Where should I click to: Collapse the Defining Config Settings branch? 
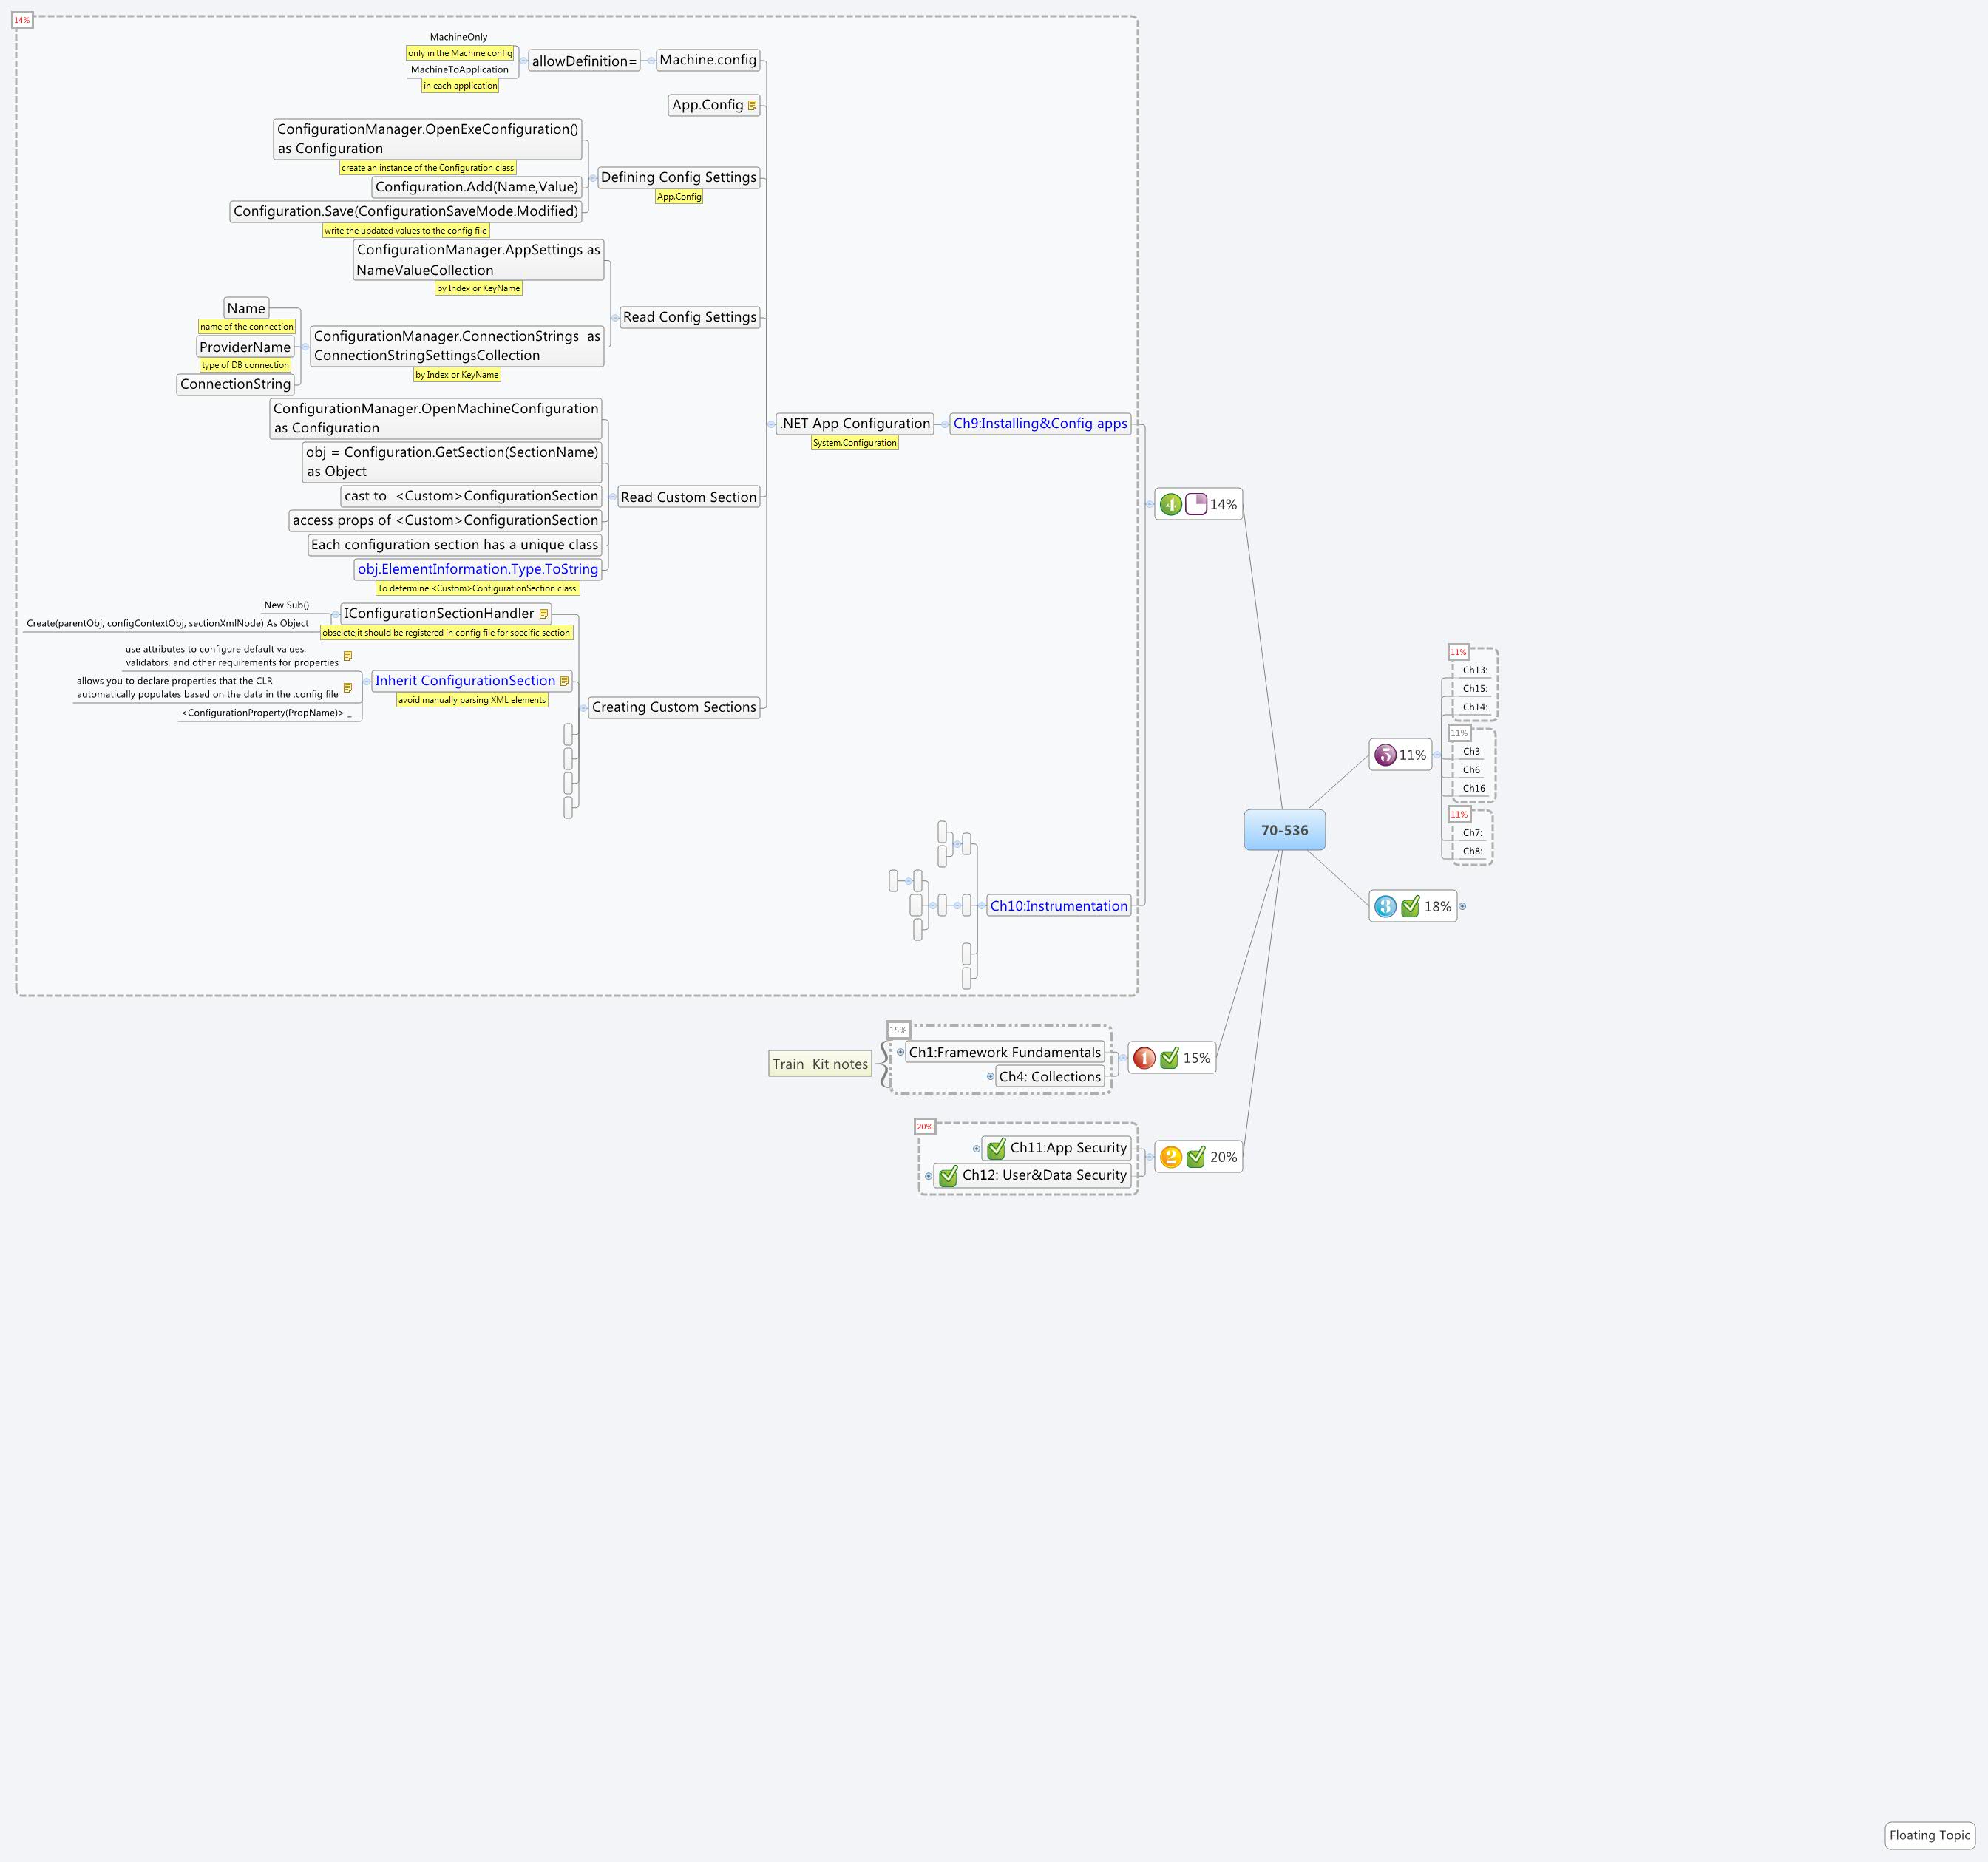point(592,178)
